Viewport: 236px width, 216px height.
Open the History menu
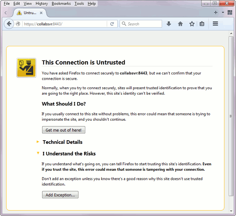pyautogui.click(x=42, y=4)
